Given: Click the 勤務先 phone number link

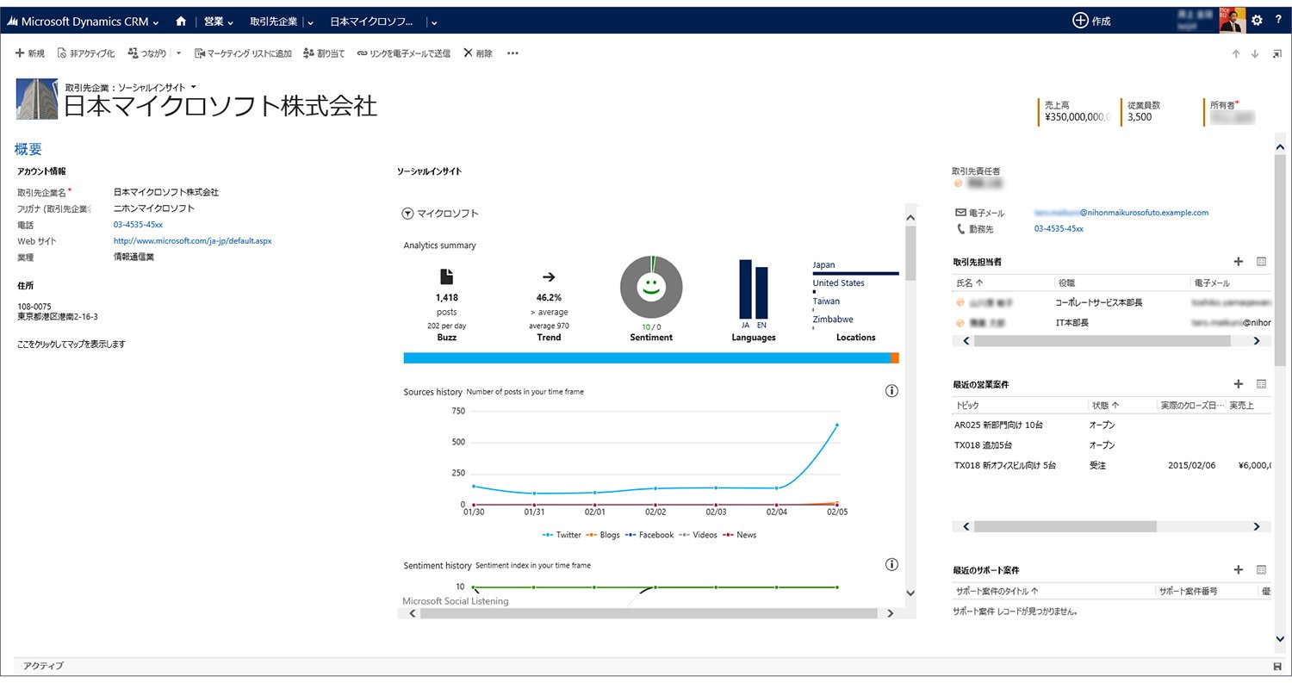Looking at the screenshot, I should coord(1059,229).
